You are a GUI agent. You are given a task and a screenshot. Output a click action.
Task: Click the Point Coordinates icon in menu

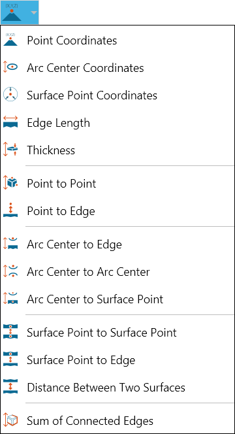coord(10,40)
